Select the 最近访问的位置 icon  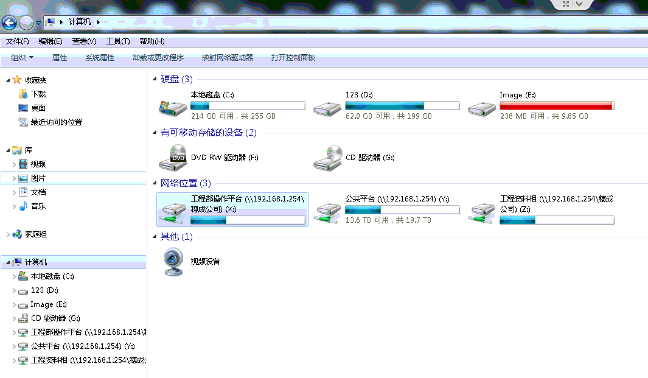click(x=23, y=122)
